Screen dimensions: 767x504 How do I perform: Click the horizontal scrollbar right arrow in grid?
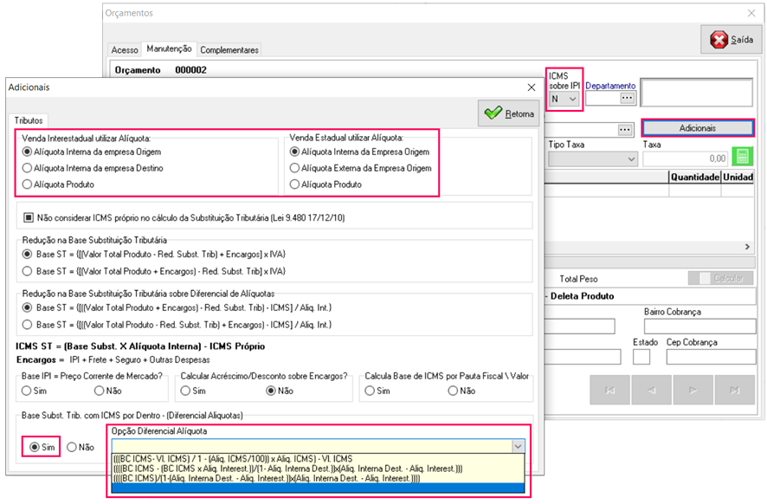[746, 247]
